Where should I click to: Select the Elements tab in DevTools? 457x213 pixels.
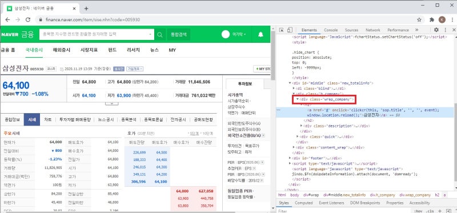click(x=309, y=30)
